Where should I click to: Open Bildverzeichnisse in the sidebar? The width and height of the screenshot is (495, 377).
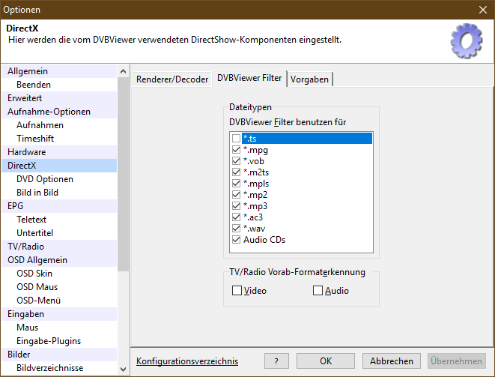(59, 368)
